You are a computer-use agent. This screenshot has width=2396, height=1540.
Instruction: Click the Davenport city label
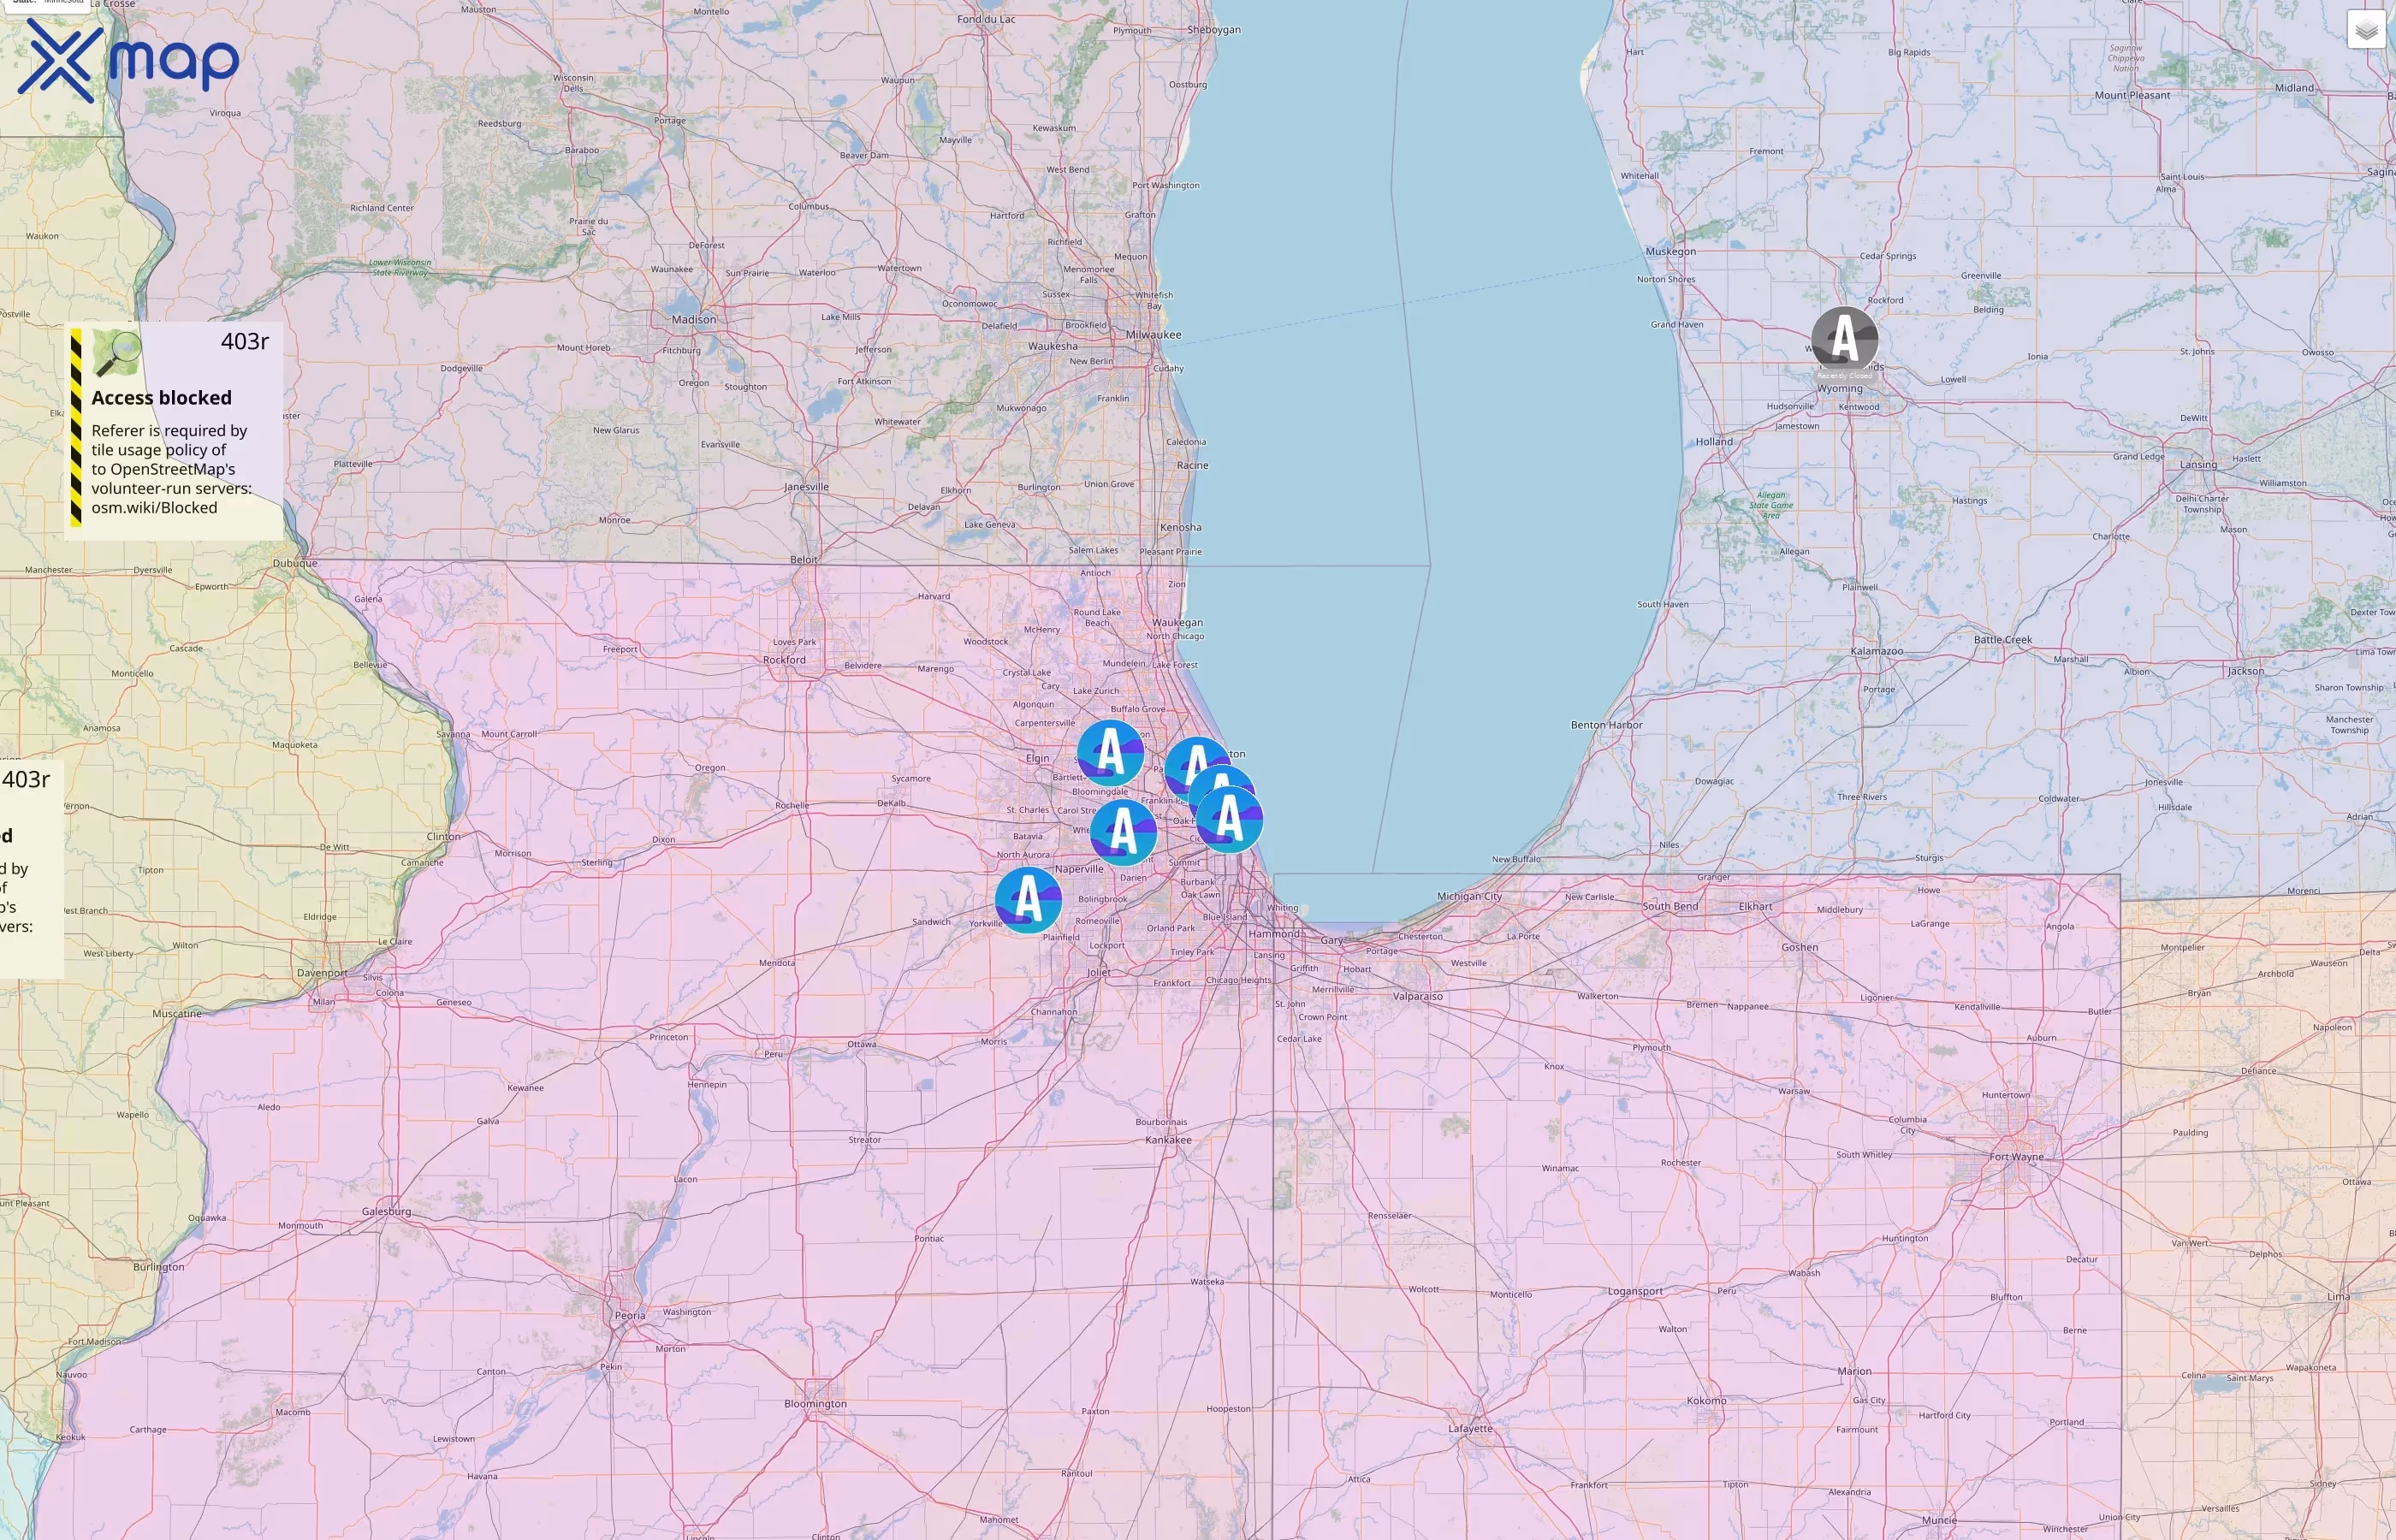322,973
